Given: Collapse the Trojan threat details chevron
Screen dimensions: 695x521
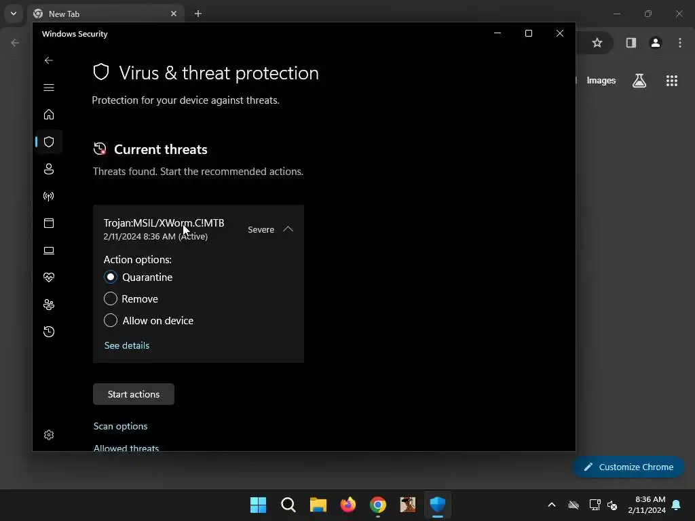Looking at the screenshot, I should [288, 229].
